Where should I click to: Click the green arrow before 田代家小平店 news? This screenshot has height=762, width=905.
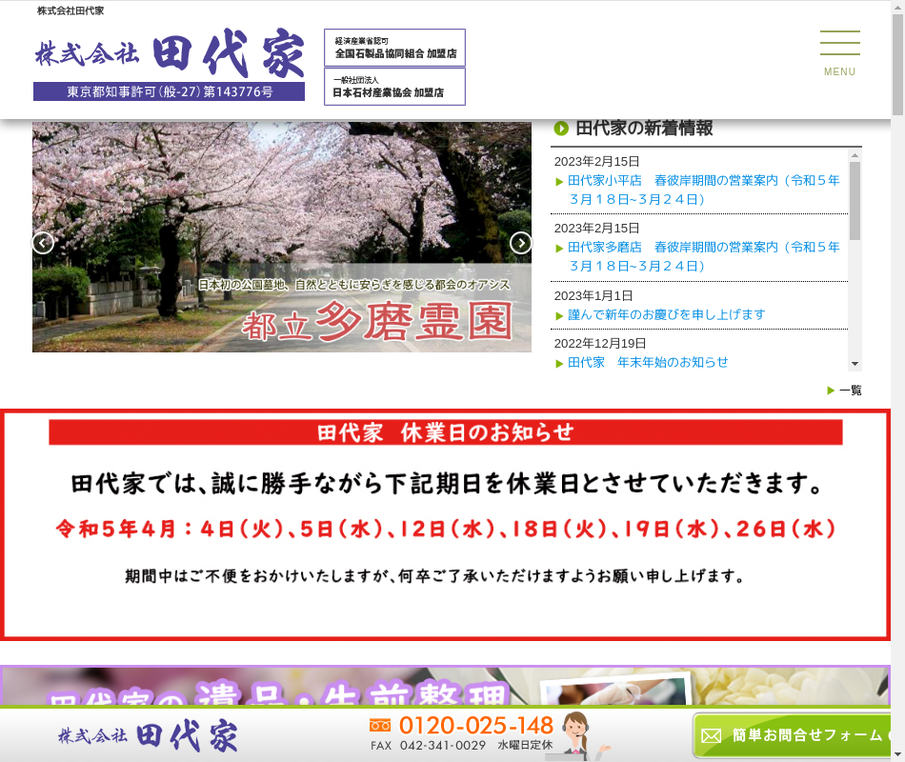coord(558,182)
